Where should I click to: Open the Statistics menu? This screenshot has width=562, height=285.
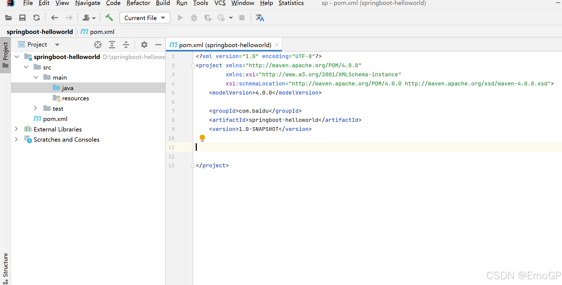point(291,3)
